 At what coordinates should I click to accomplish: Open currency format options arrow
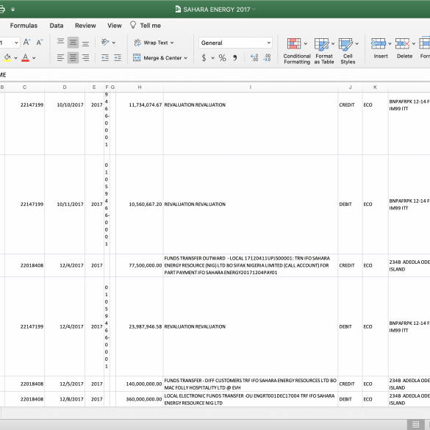point(212,58)
